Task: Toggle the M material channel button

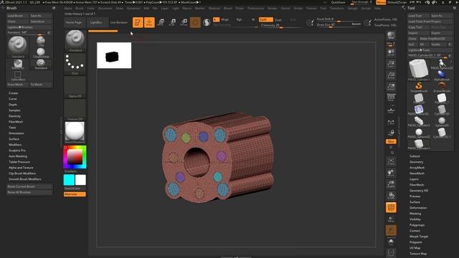Action: [x=253, y=19]
